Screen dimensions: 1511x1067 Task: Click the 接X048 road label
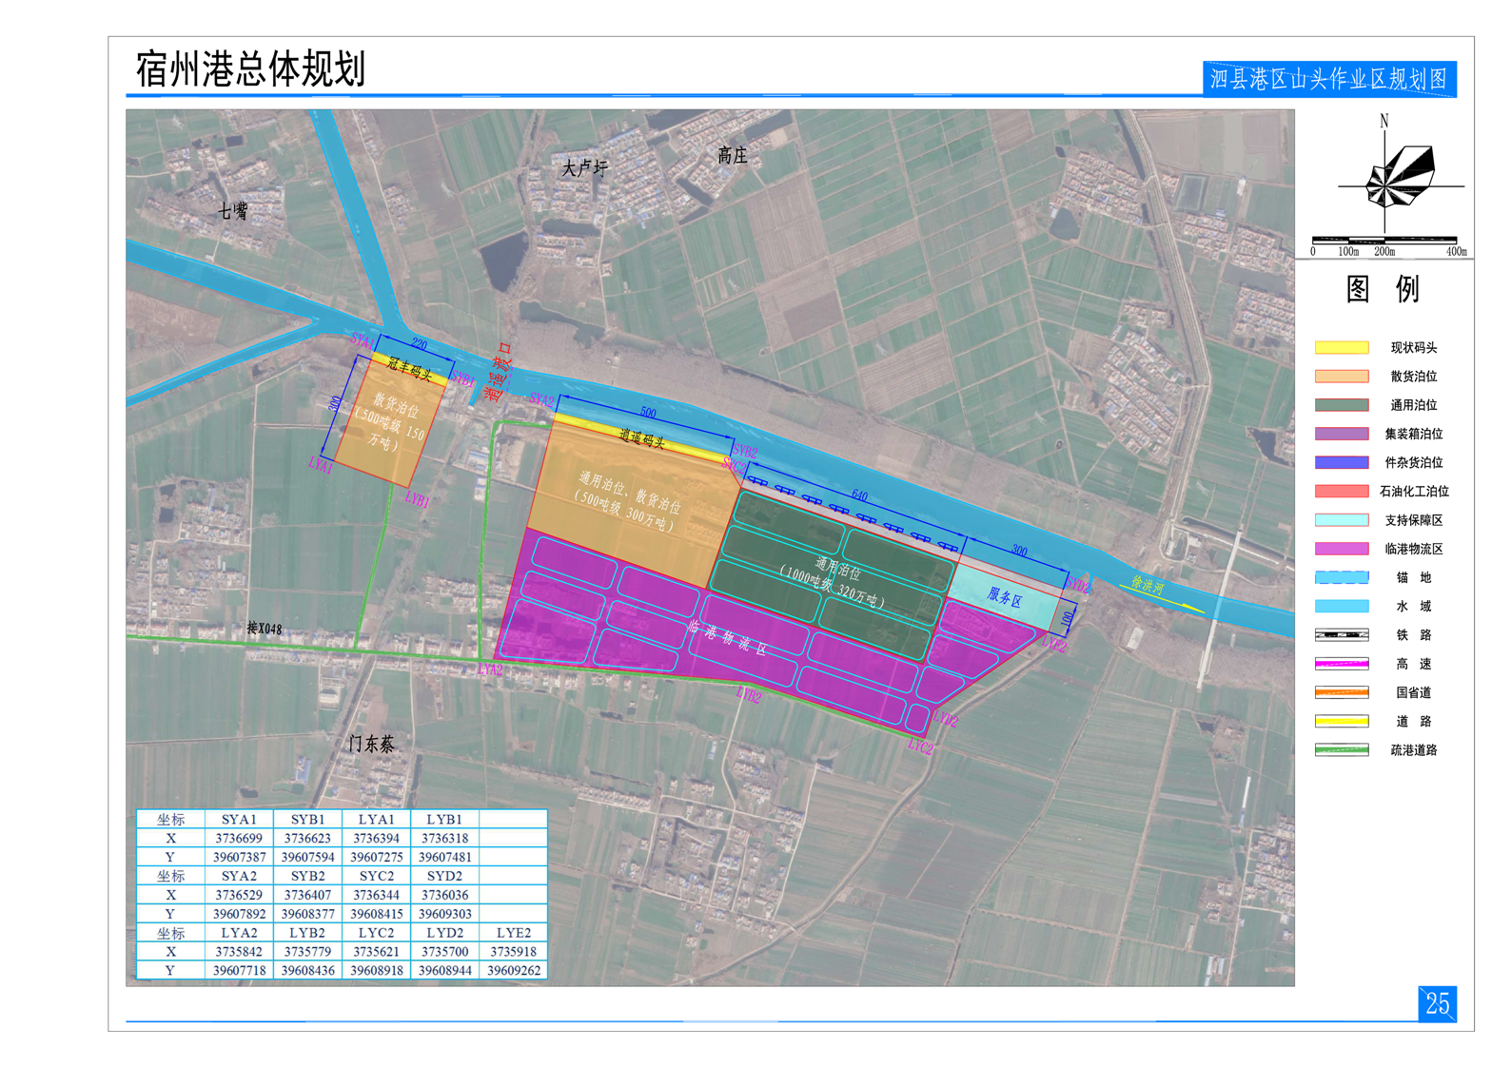point(264,629)
